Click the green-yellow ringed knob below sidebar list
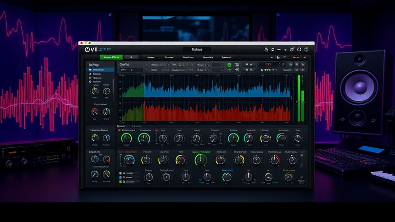Image resolution: width=395 pixels, height=222 pixels. point(95,91)
